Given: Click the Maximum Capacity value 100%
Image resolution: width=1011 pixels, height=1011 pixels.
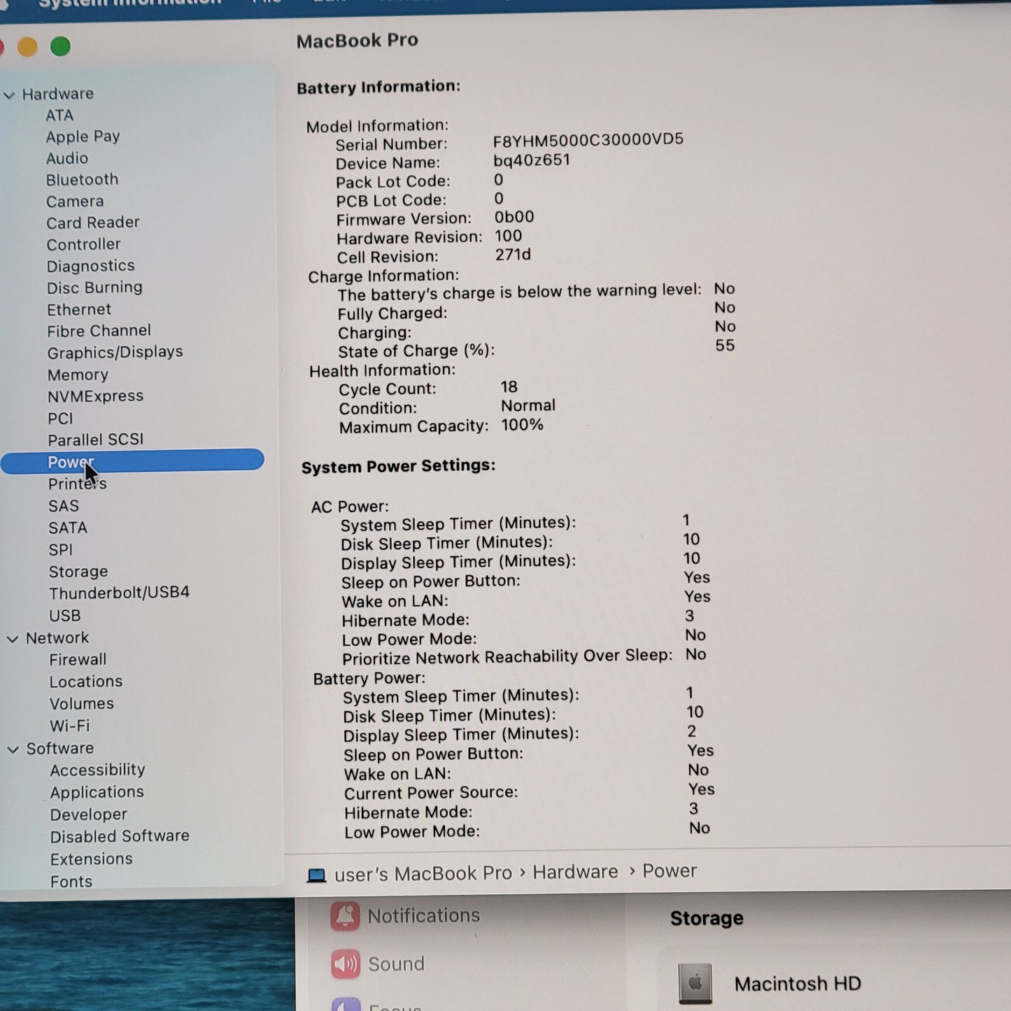Looking at the screenshot, I should [522, 425].
